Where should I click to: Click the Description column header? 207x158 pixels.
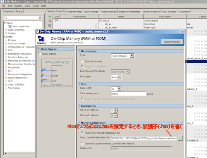(x=165, y=17)
